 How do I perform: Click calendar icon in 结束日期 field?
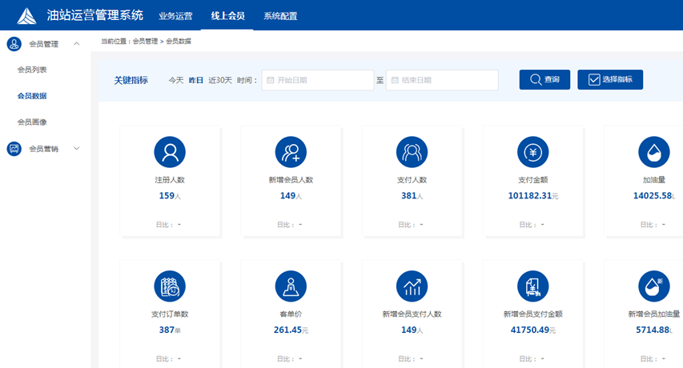395,81
